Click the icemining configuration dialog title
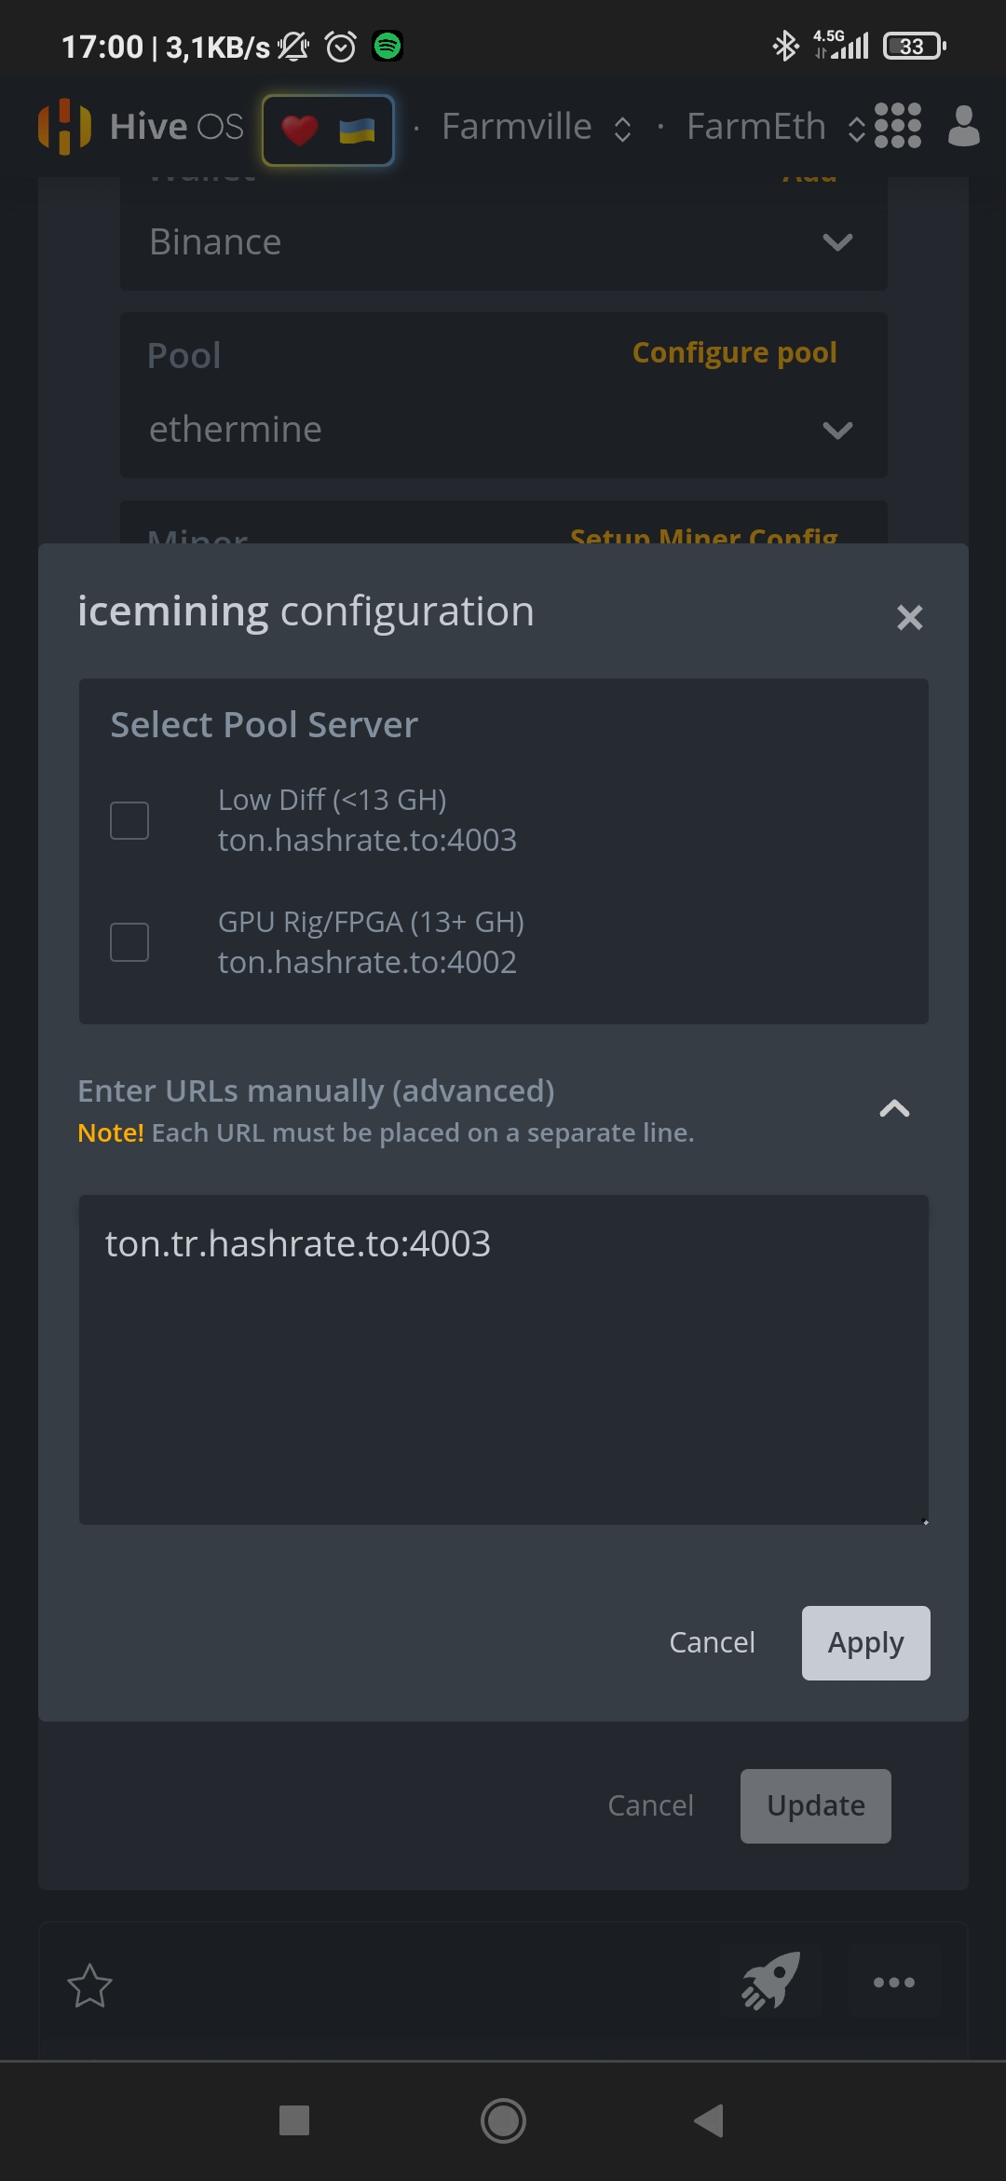The image size is (1006, 2181). tap(306, 611)
